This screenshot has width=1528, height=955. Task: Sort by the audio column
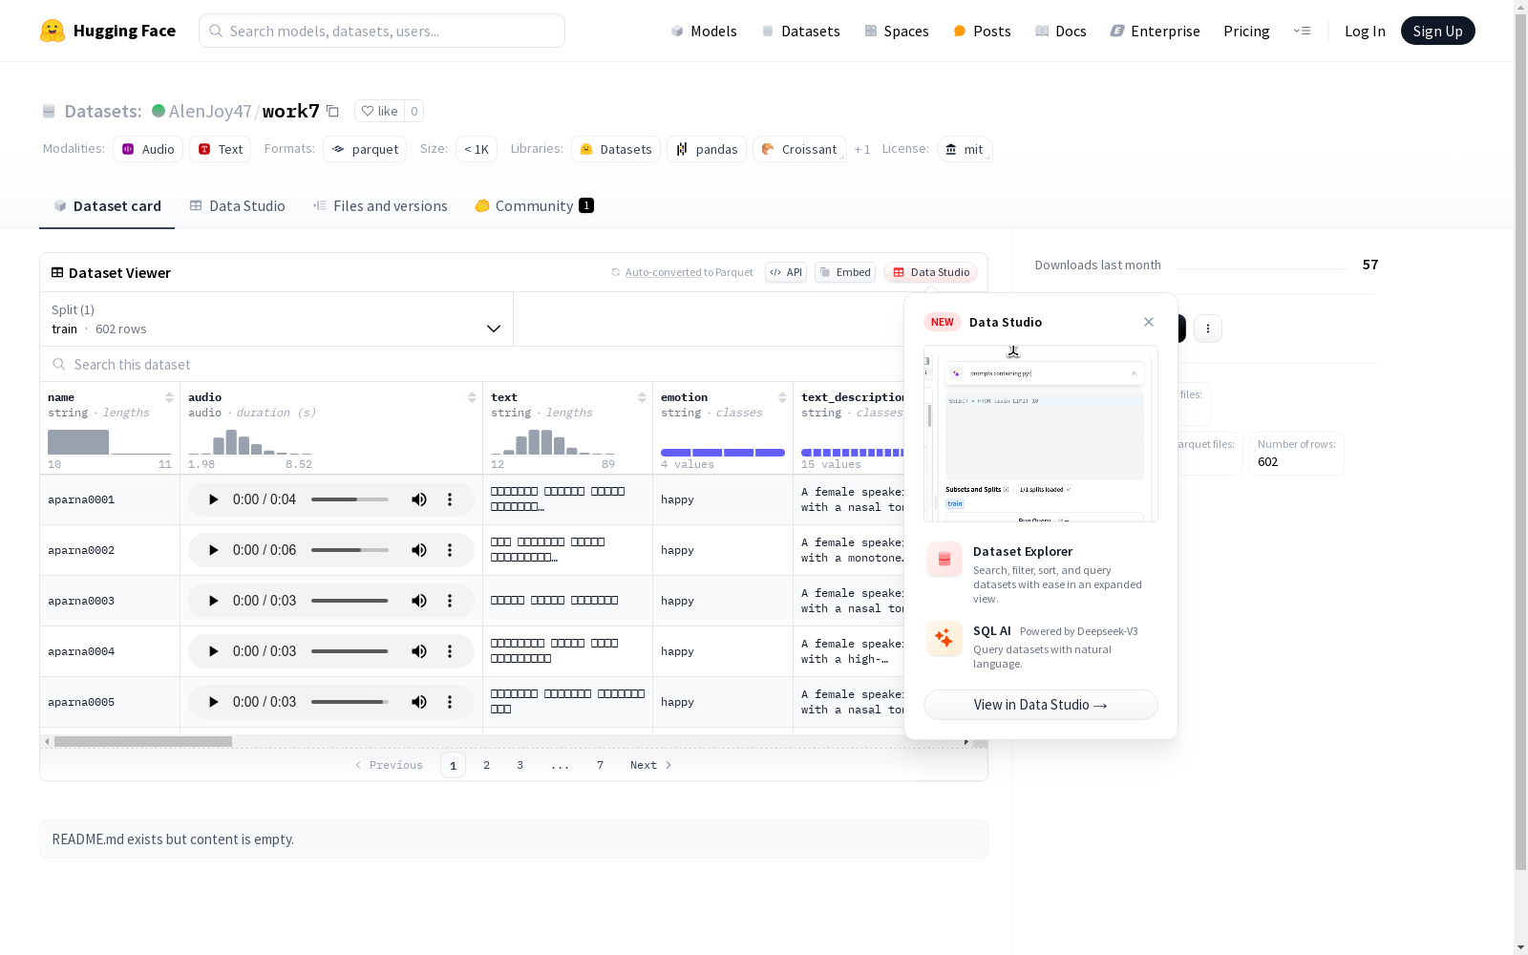pyautogui.click(x=472, y=397)
